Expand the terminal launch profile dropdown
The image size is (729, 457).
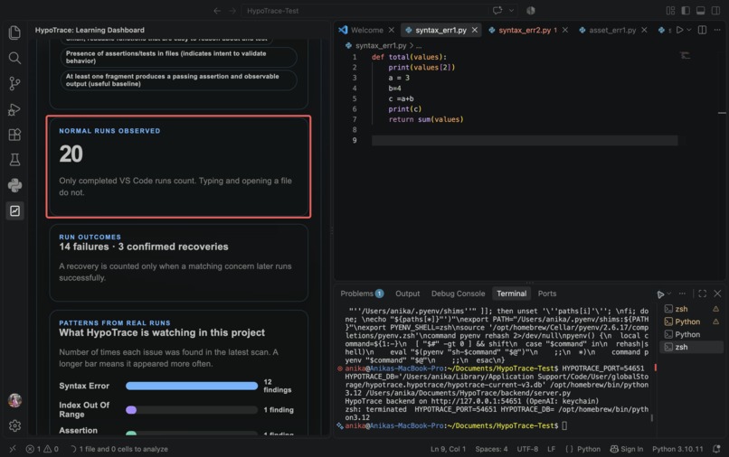[x=669, y=294]
